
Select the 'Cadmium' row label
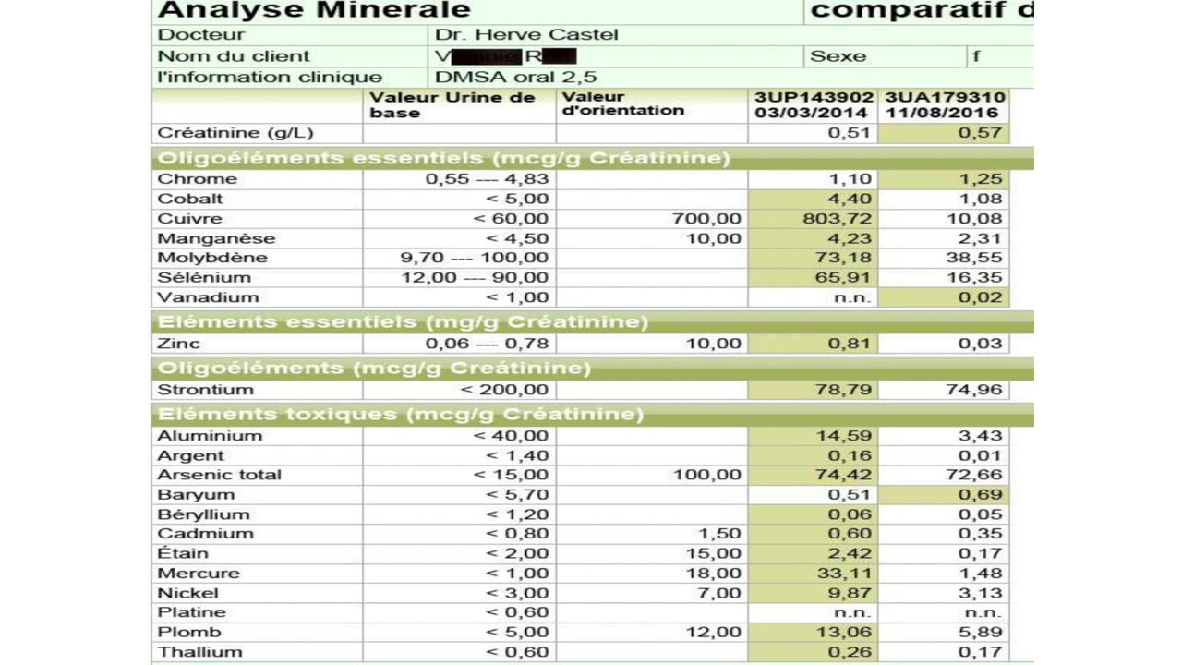pos(205,534)
